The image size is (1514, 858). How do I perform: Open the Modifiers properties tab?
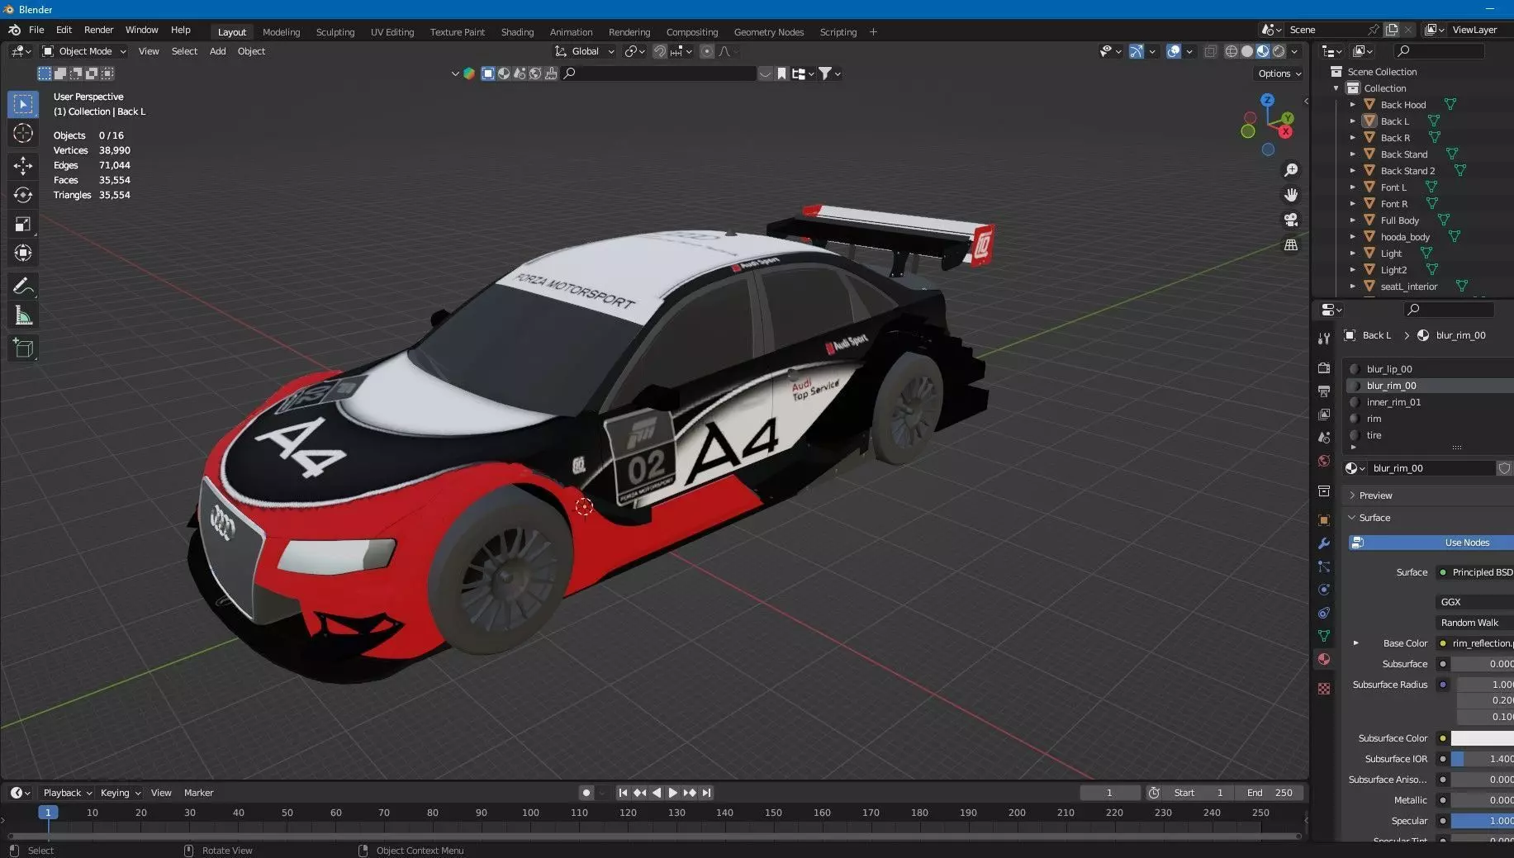point(1324,543)
